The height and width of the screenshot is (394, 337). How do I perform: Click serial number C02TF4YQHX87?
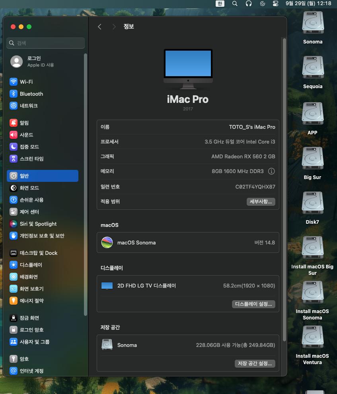(x=255, y=187)
